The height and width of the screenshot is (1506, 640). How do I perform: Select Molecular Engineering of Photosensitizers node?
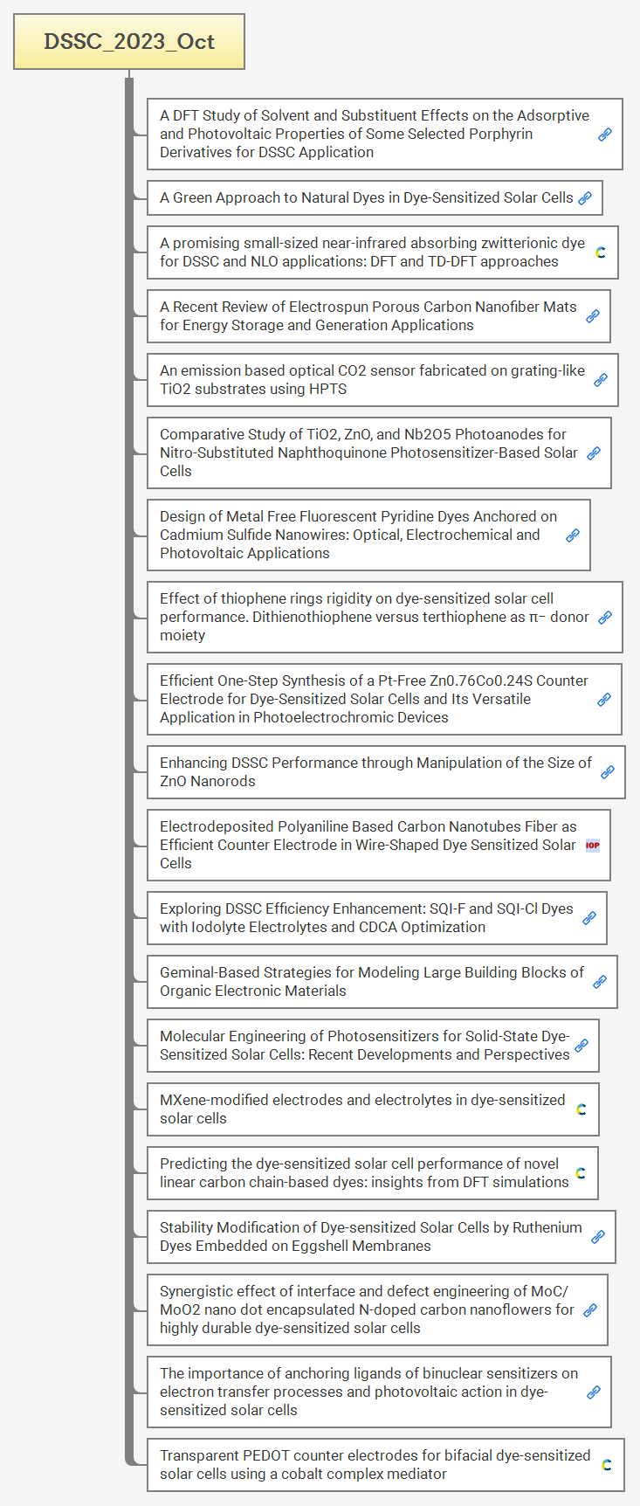364,1046
